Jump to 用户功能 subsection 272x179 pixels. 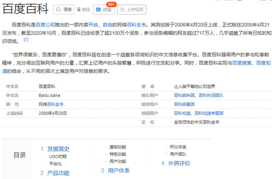point(117,161)
